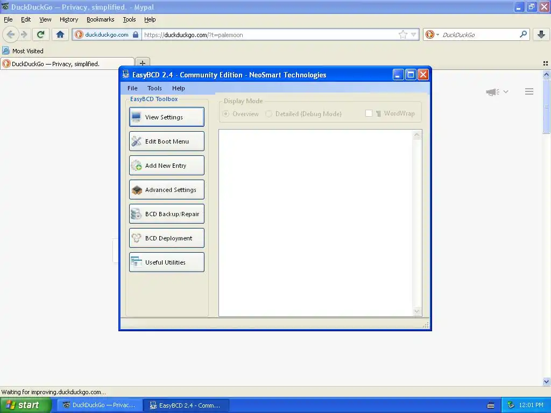Click EasyBCD text area scroll up arrow

(x=417, y=135)
